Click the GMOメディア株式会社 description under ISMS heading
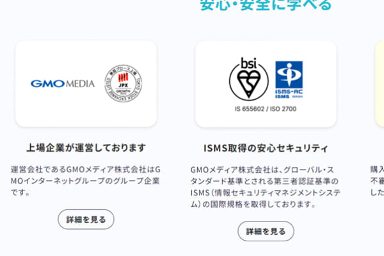The image size is (384, 256). [265, 187]
